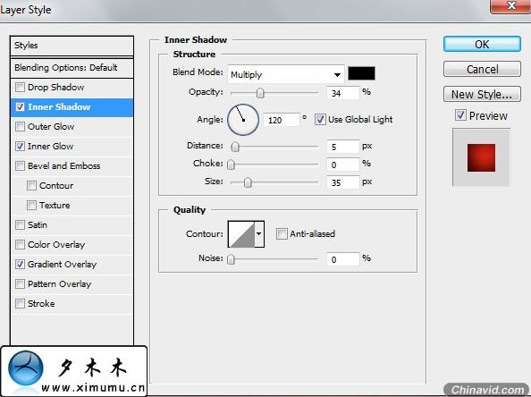Uncheck the Preview checkbox
The width and height of the screenshot is (531, 397).
(460, 115)
